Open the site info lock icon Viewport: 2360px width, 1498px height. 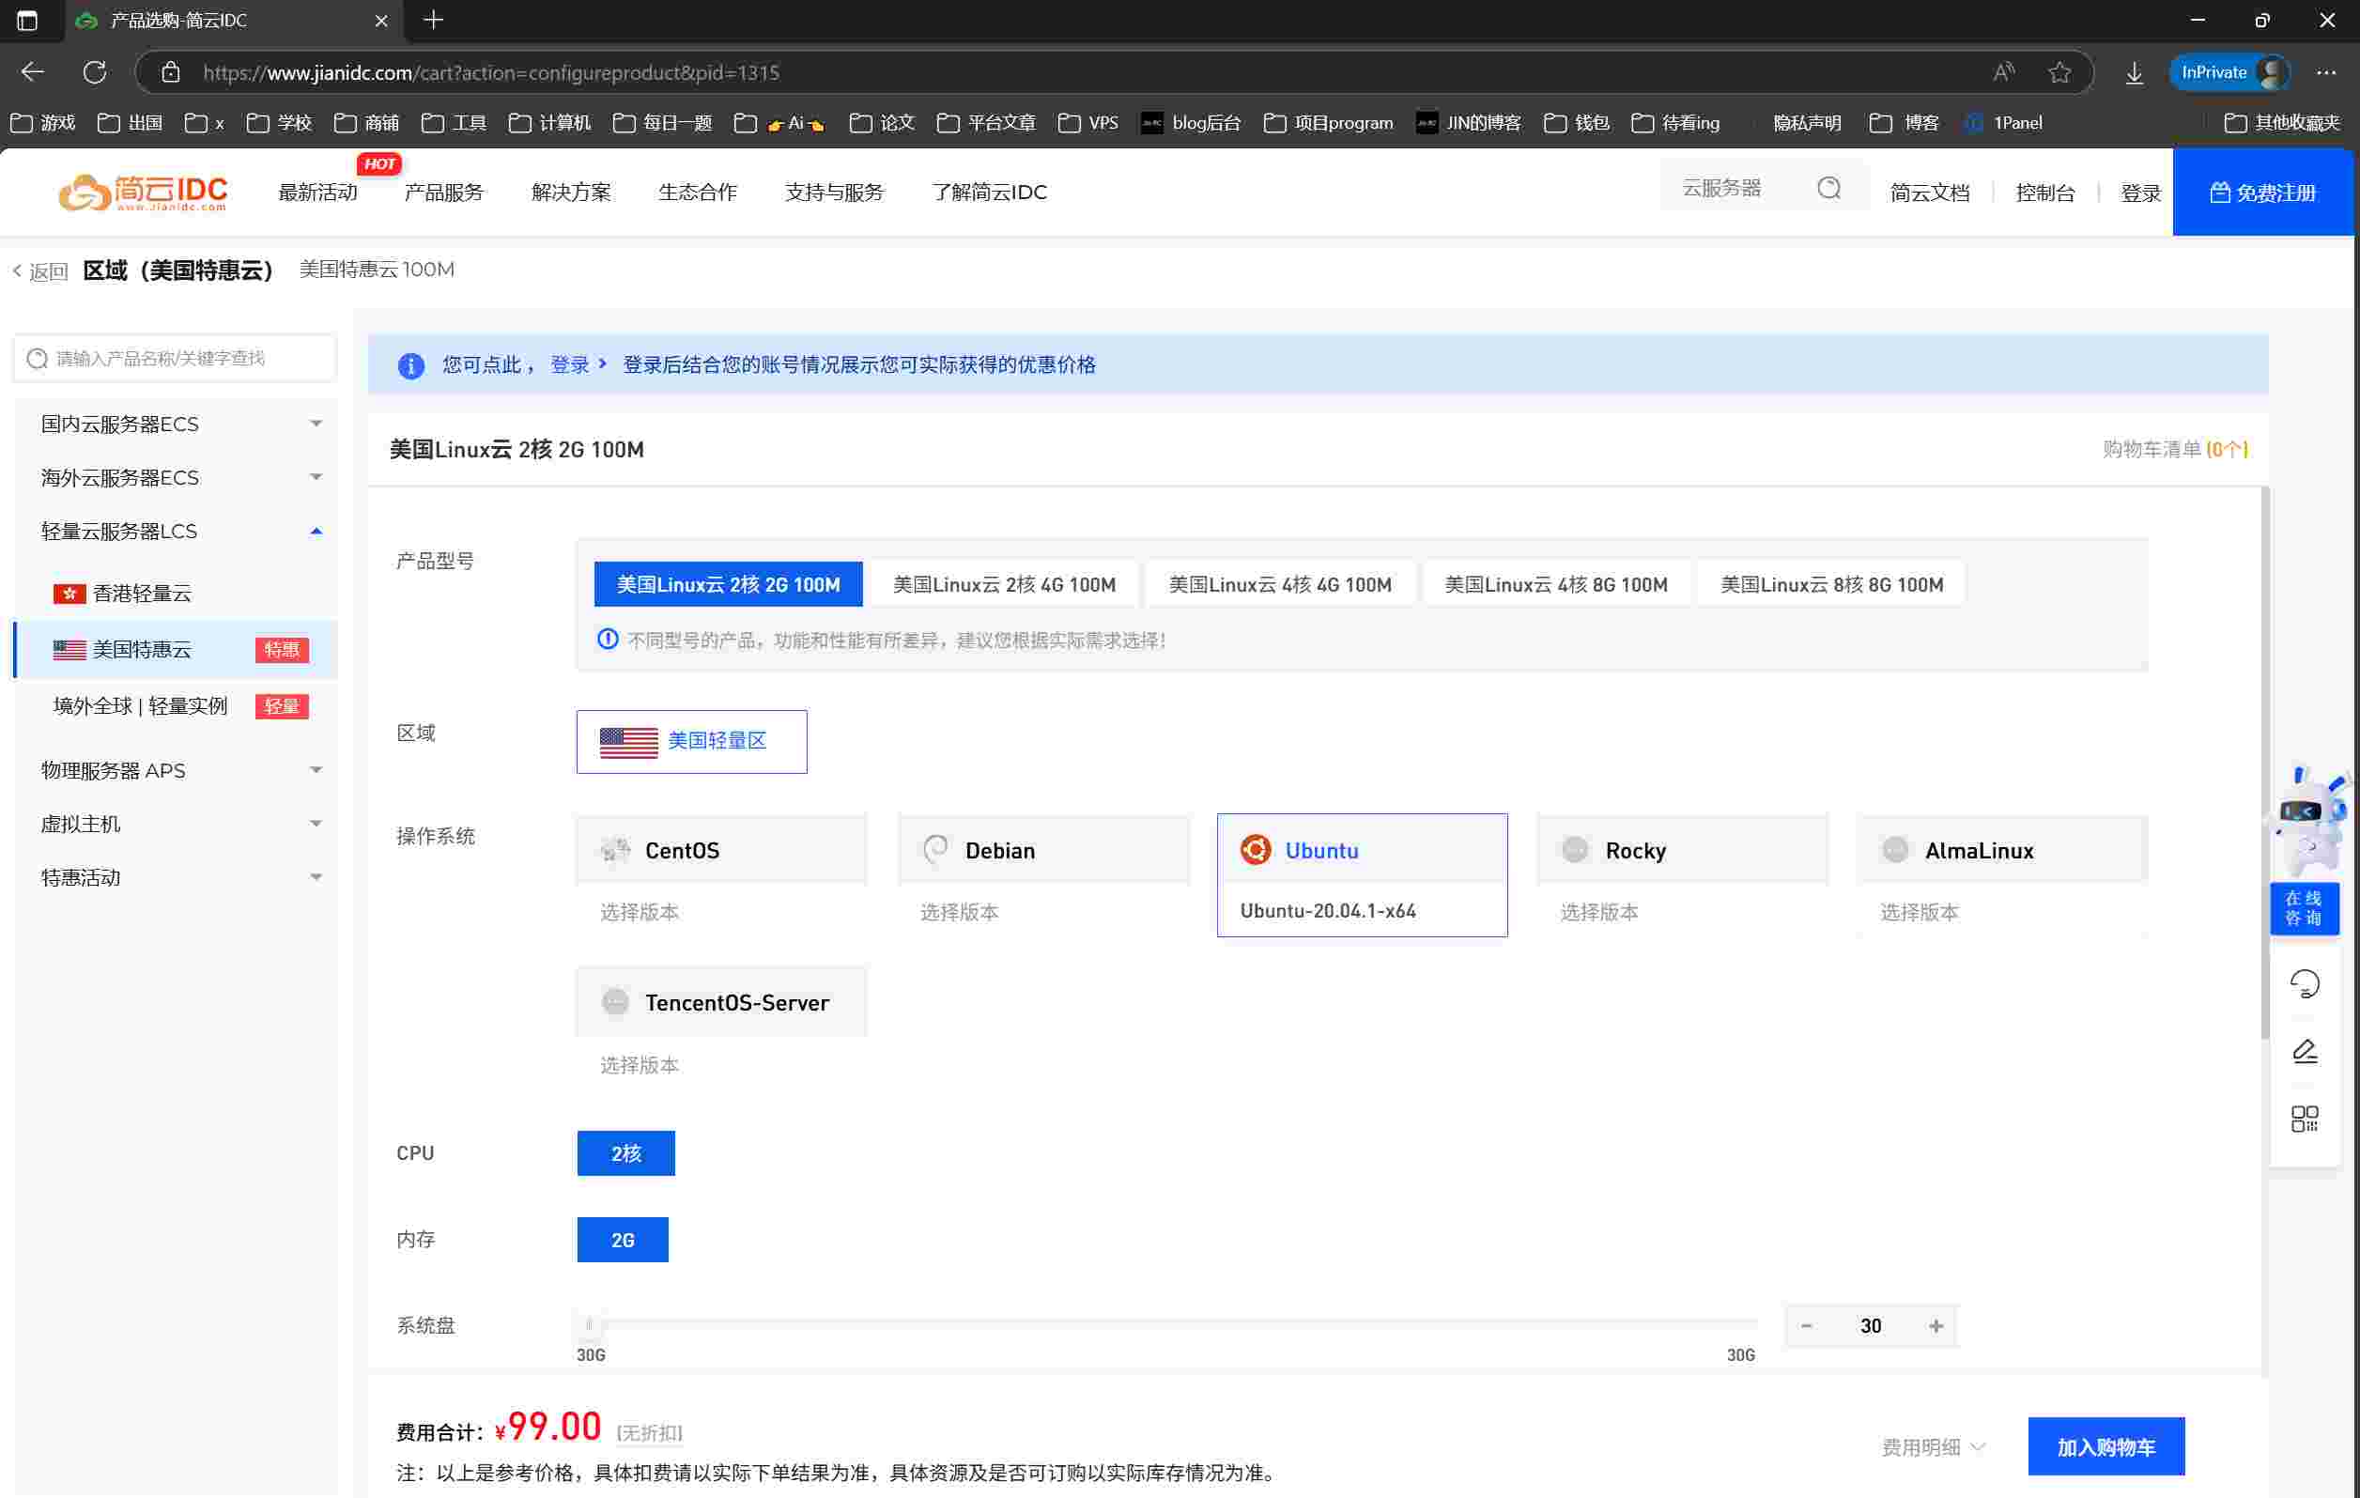[171, 72]
